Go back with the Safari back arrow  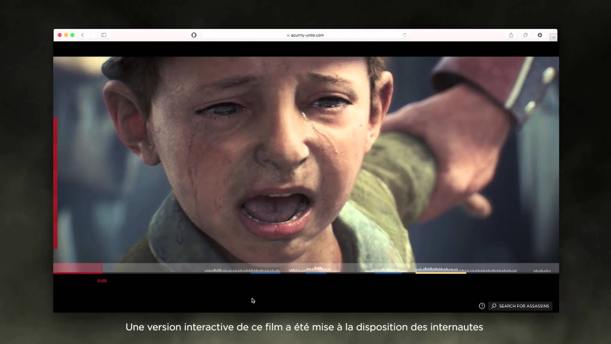[x=83, y=35]
